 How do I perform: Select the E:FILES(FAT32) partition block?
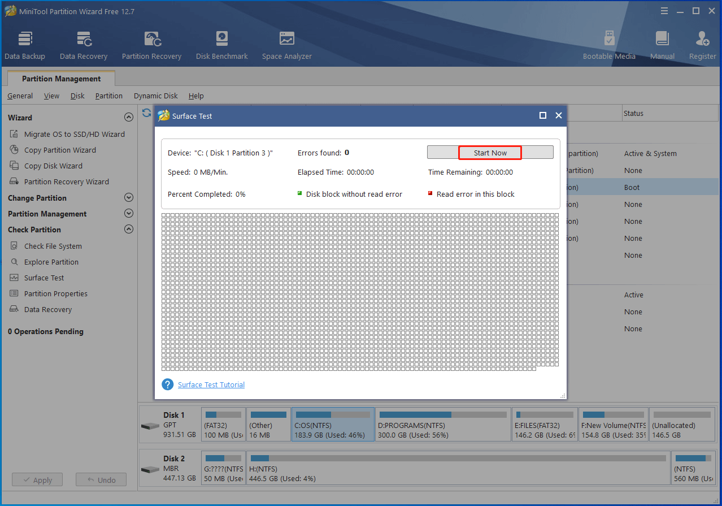545,425
